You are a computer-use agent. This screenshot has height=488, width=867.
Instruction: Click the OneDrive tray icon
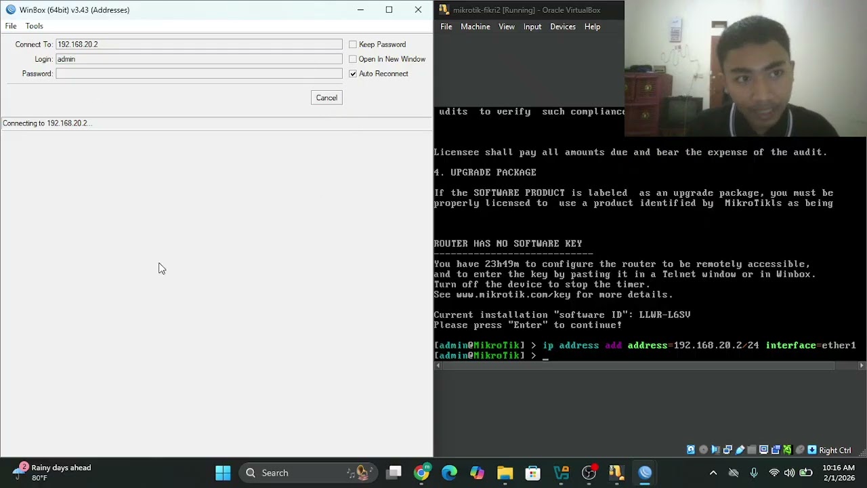734,473
